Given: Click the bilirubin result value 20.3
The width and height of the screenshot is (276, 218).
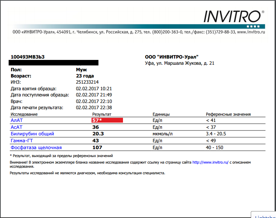Looking at the screenshot, I should [x=98, y=134].
